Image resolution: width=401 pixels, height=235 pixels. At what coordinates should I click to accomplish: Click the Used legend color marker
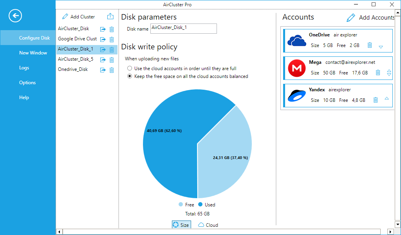(200, 204)
